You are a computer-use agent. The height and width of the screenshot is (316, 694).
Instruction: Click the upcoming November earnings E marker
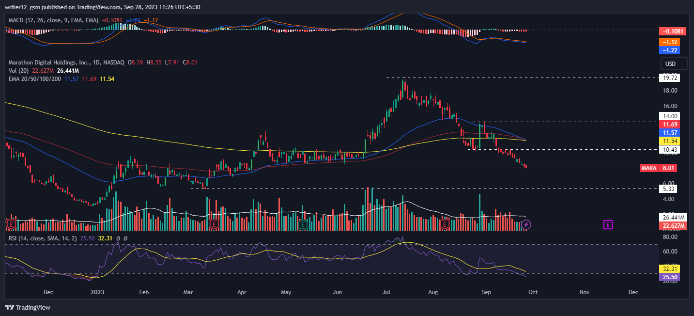click(x=608, y=224)
